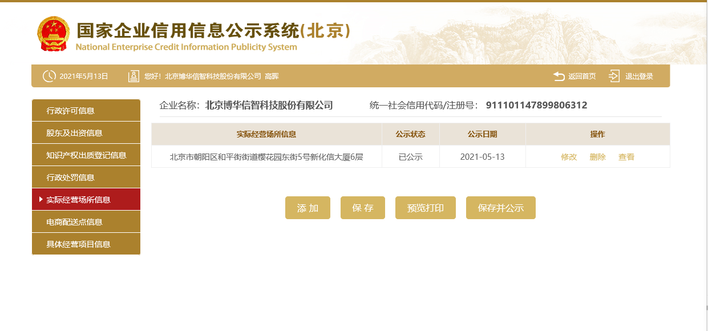
Task: Click the 实际经营场所信息 column header
Action: tap(266, 134)
